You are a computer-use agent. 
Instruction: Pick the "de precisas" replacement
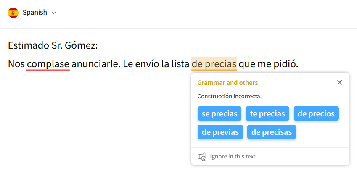tap(271, 132)
